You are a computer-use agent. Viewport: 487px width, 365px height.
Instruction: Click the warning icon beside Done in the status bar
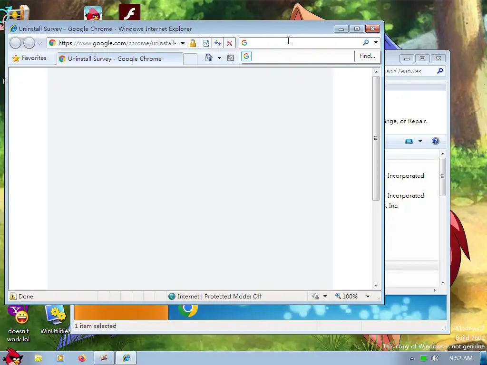point(13,297)
